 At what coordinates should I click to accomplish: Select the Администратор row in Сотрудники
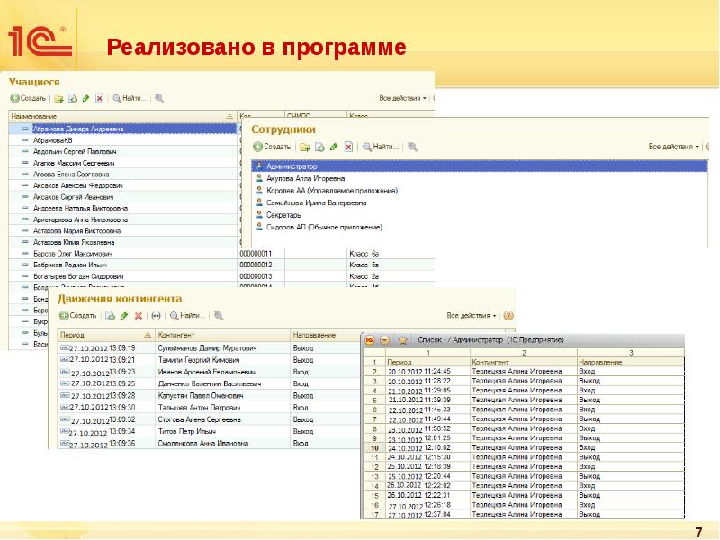click(480, 166)
